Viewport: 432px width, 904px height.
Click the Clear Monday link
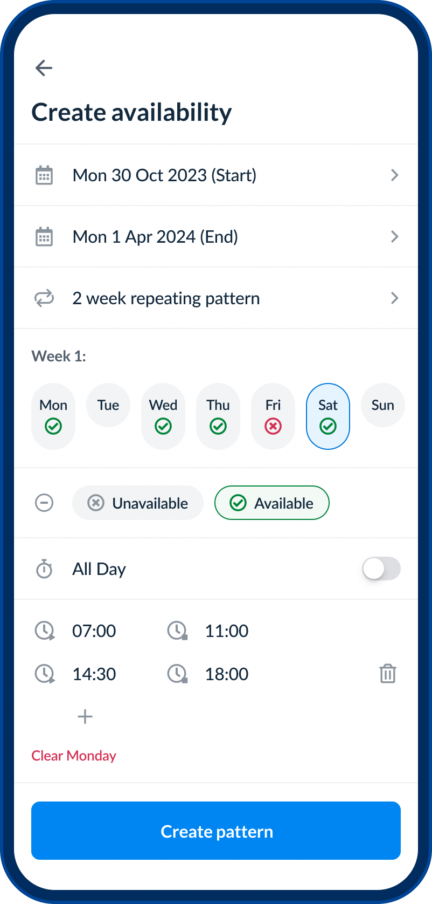click(74, 756)
